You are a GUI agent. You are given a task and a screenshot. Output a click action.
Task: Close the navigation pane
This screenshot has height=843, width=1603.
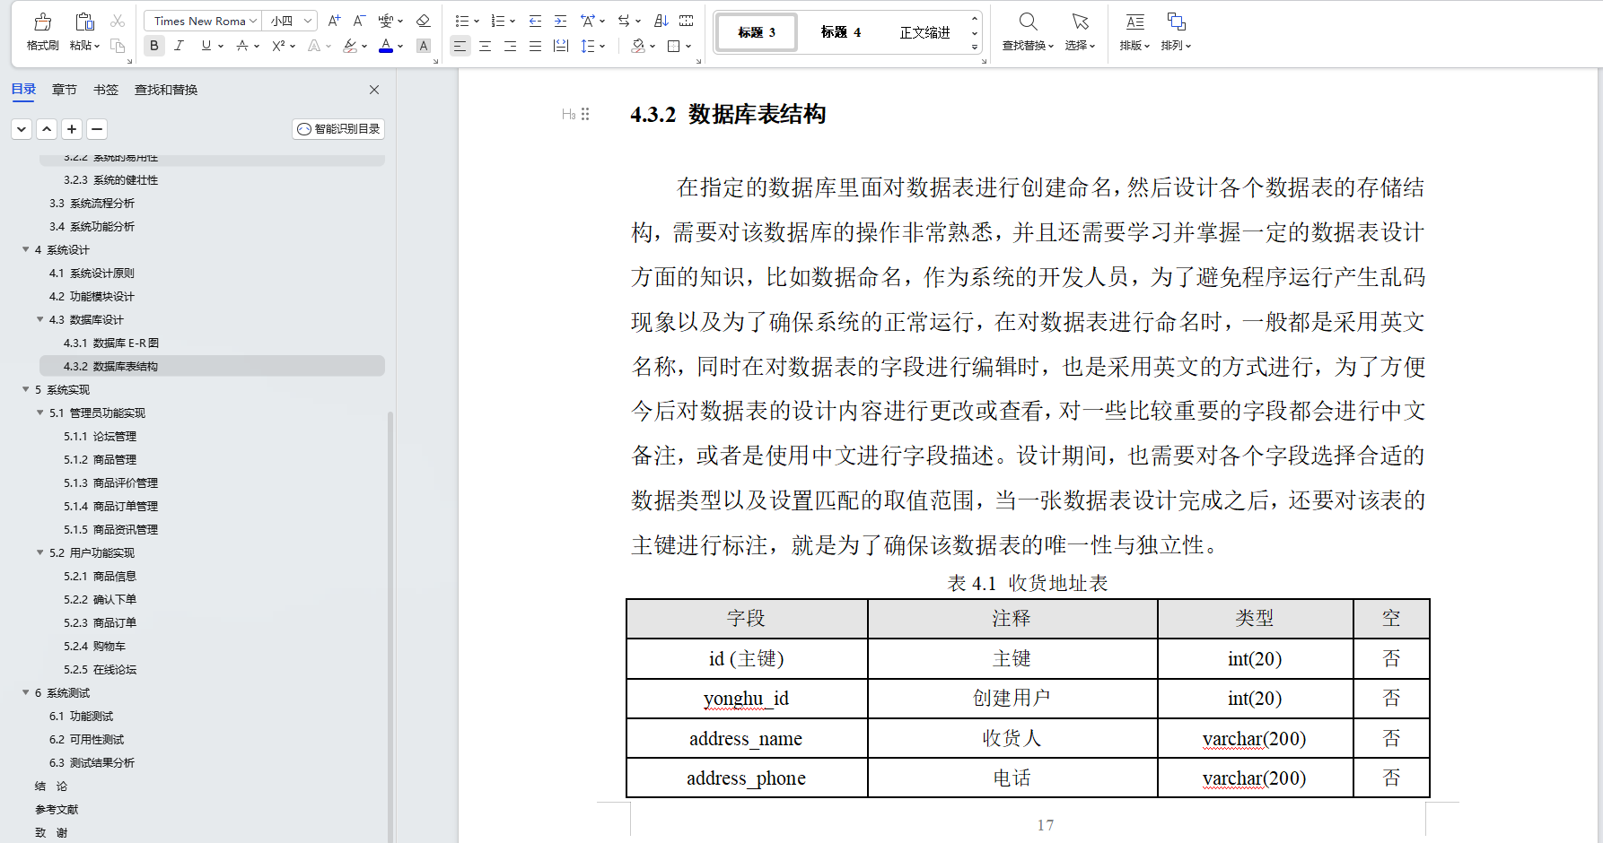click(374, 90)
